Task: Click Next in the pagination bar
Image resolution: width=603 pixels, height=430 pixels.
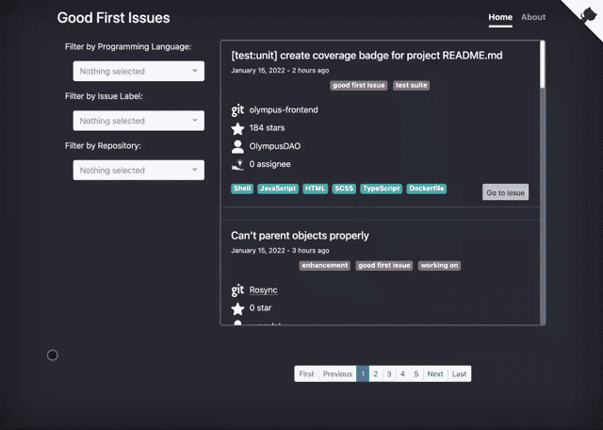Action: 435,373
